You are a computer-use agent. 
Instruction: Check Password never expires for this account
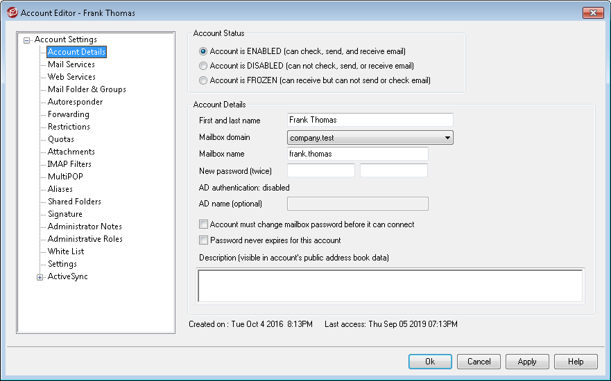(204, 240)
